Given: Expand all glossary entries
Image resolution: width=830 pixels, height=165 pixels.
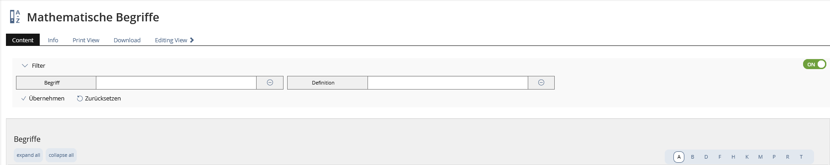Looking at the screenshot, I should (28, 155).
